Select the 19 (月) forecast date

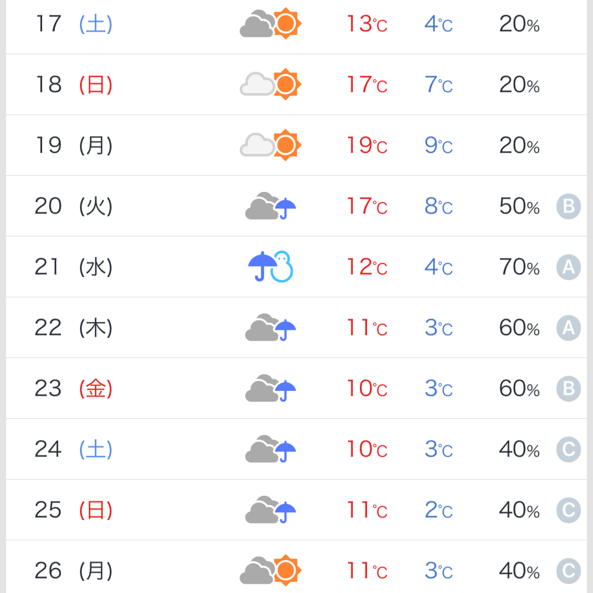[74, 145]
